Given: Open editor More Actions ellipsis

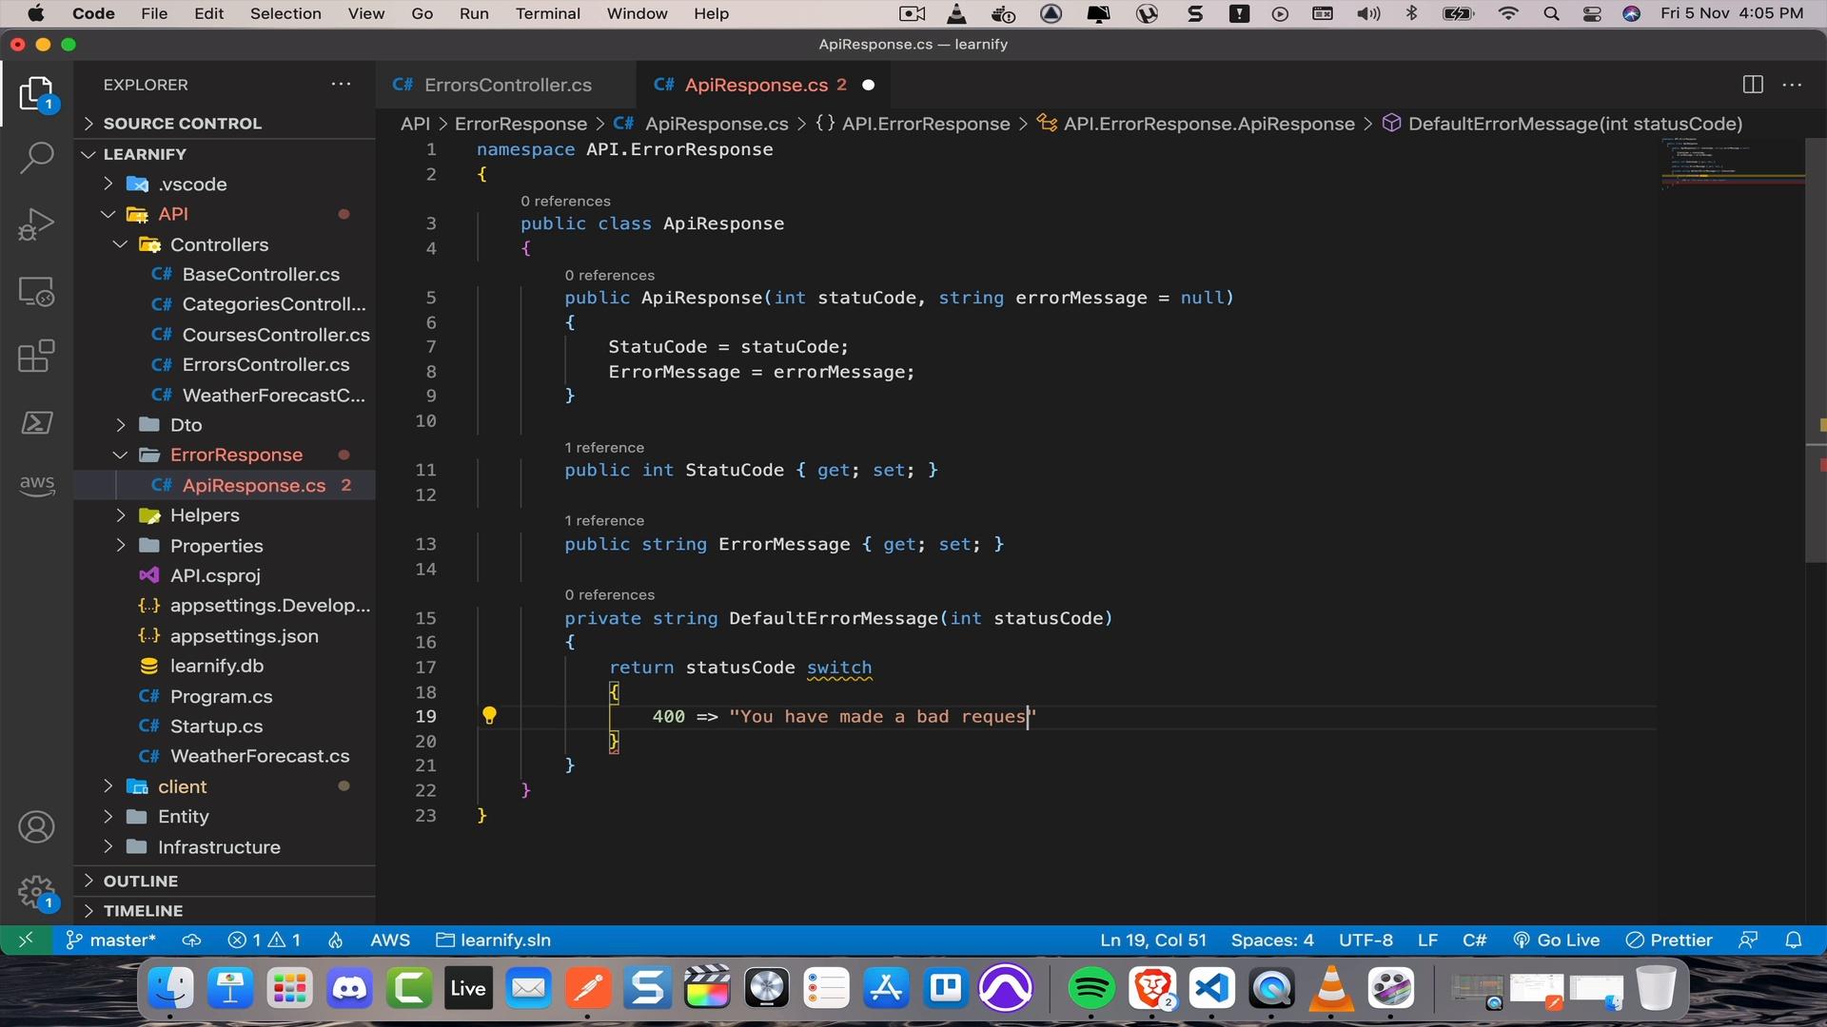Looking at the screenshot, I should (x=1792, y=85).
